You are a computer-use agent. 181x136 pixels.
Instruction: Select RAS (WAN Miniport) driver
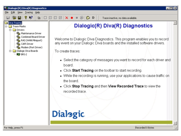31,40
